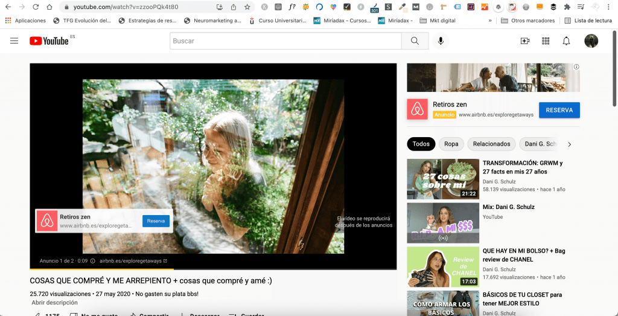
Task: Select the Ropa chip
Action: coord(451,144)
